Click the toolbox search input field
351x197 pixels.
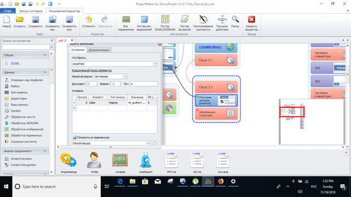(26, 47)
